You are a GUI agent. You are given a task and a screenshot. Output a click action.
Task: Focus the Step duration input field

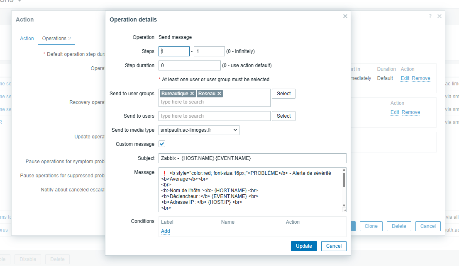[x=190, y=65]
